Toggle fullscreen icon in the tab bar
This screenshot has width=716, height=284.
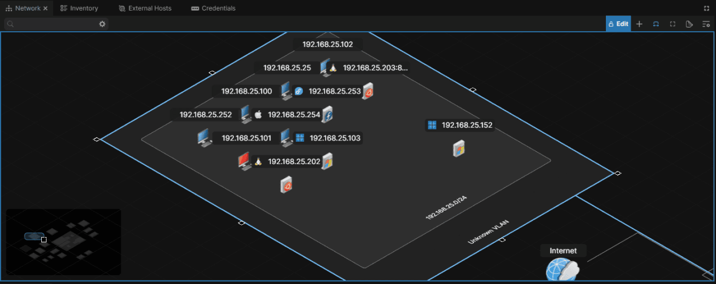pyautogui.click(x=707, y=8)
